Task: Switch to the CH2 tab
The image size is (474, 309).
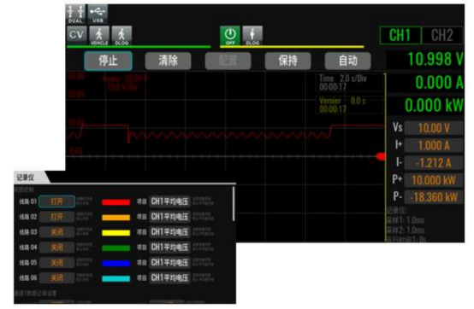Action: point(442,35)
